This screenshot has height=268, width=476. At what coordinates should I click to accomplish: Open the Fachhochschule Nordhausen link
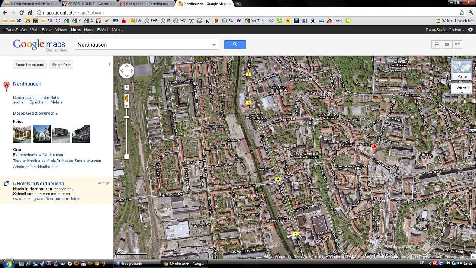click(38, 155)
